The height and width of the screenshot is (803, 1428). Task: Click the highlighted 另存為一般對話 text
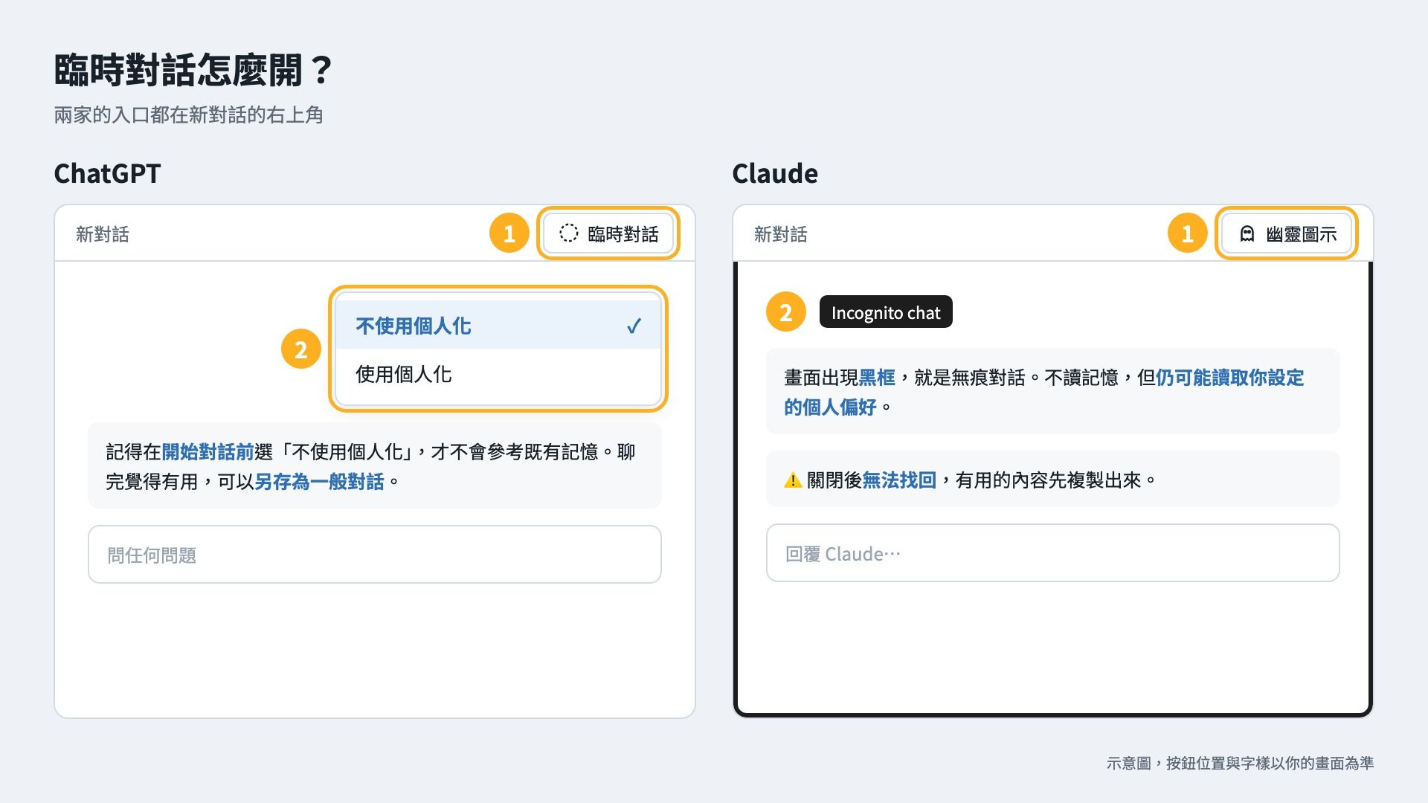pyautogui.click(x=319, y=482)
